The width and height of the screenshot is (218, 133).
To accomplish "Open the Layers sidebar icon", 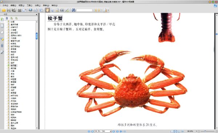I will tap(2, 32).
